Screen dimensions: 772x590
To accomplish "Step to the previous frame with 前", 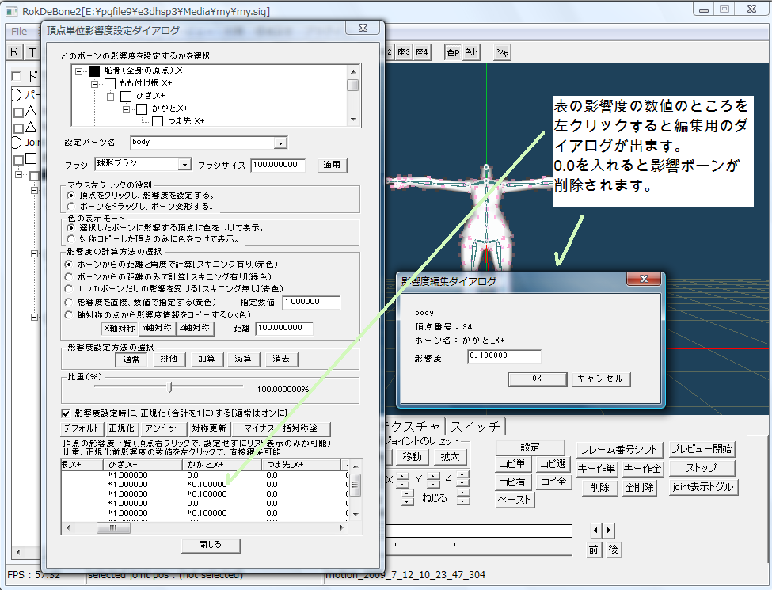I will 594,550.
